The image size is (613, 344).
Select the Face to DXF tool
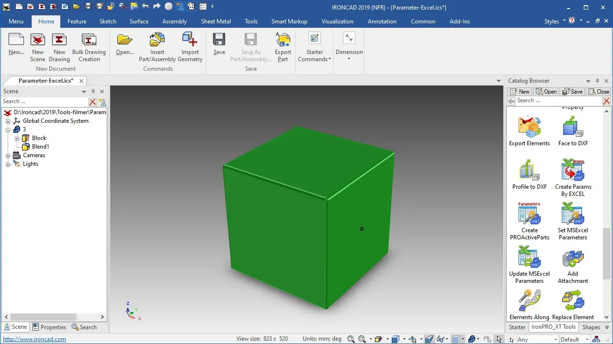click(573, 130)
